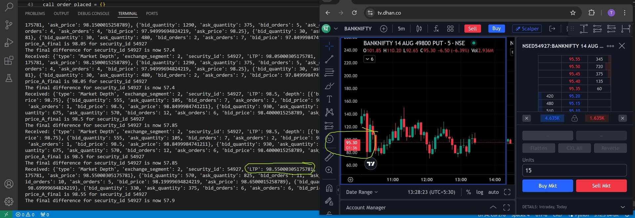Open BANKNIFTY symbol search
Screen dimensions: 635x218
tap(358, 29)
